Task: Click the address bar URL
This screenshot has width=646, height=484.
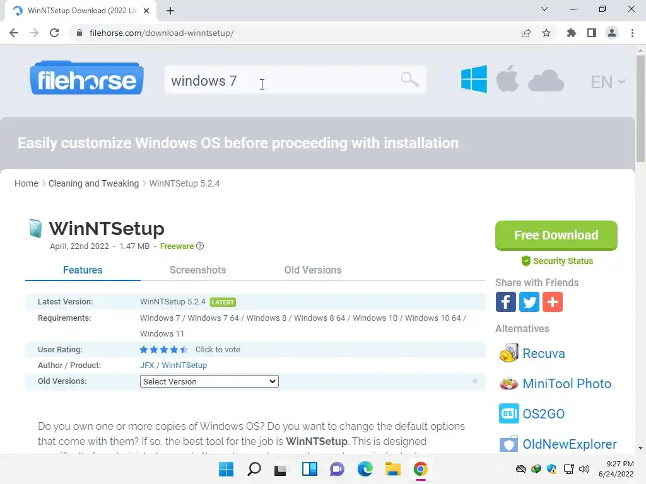Action: click(161, 33)
